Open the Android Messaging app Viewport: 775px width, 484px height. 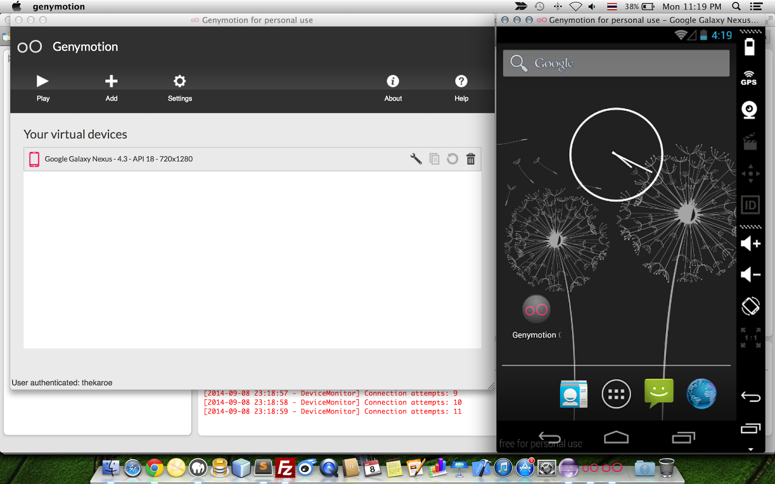[659, 393]
